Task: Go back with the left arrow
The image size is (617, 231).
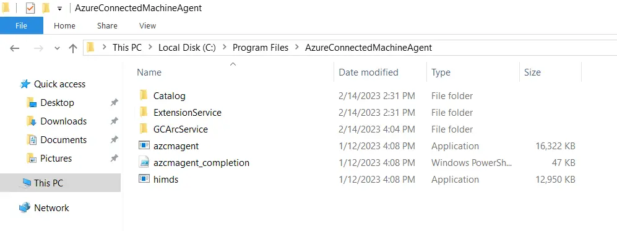Action: pyautogui.click(x=15, y=48)
